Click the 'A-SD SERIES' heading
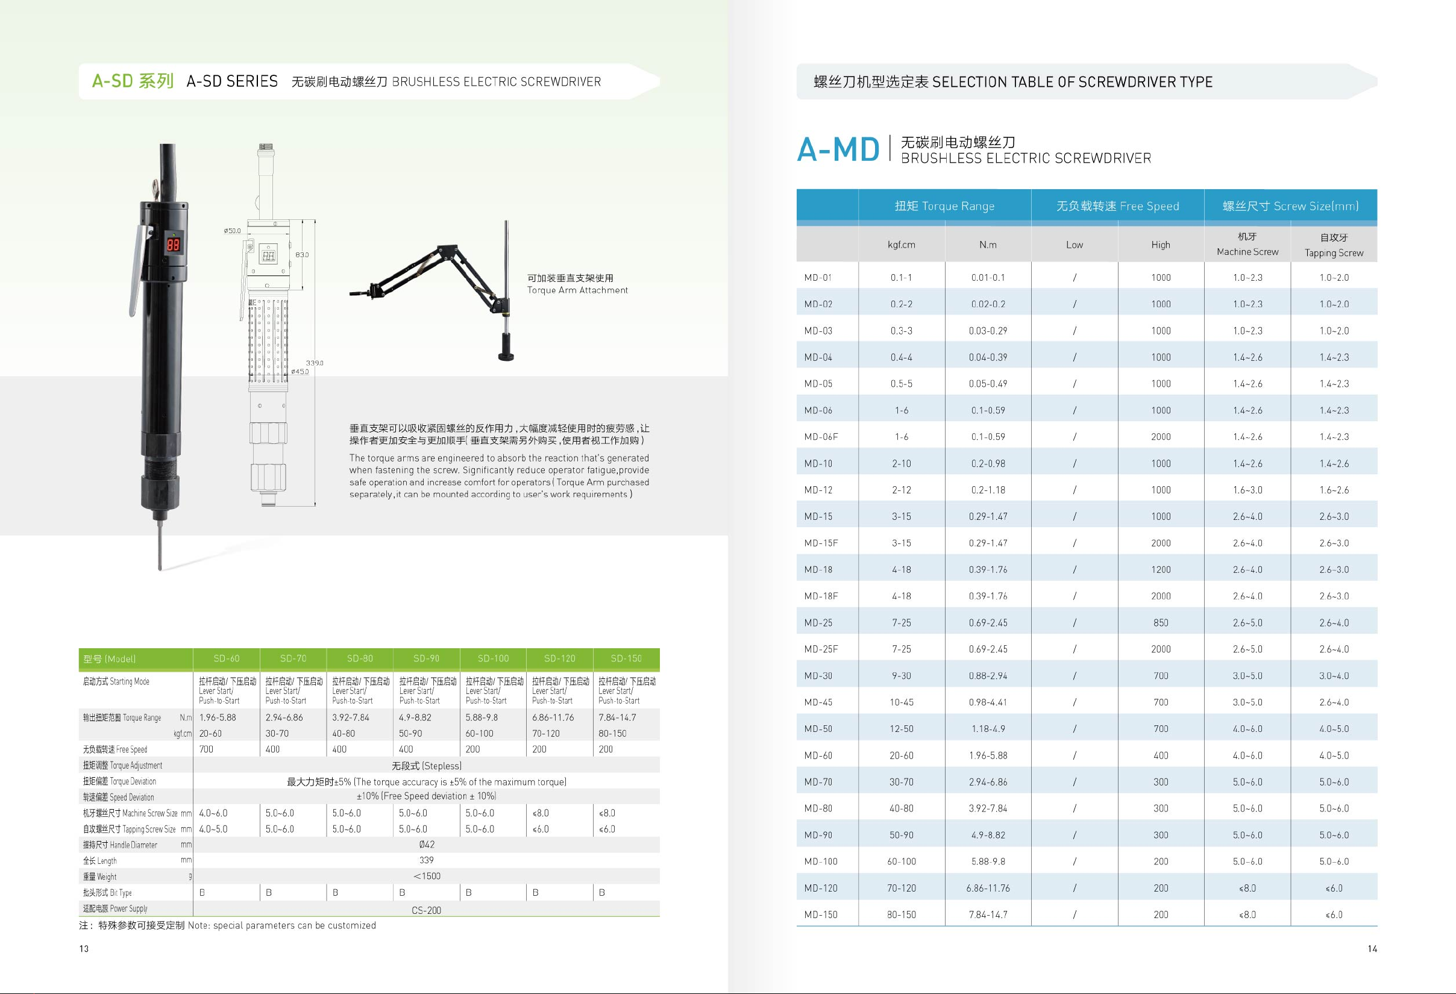1456x994 pixels. 232,81
